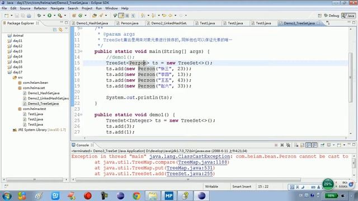
Task: Select JRE System Library node
Action: (x=39, y=130)
